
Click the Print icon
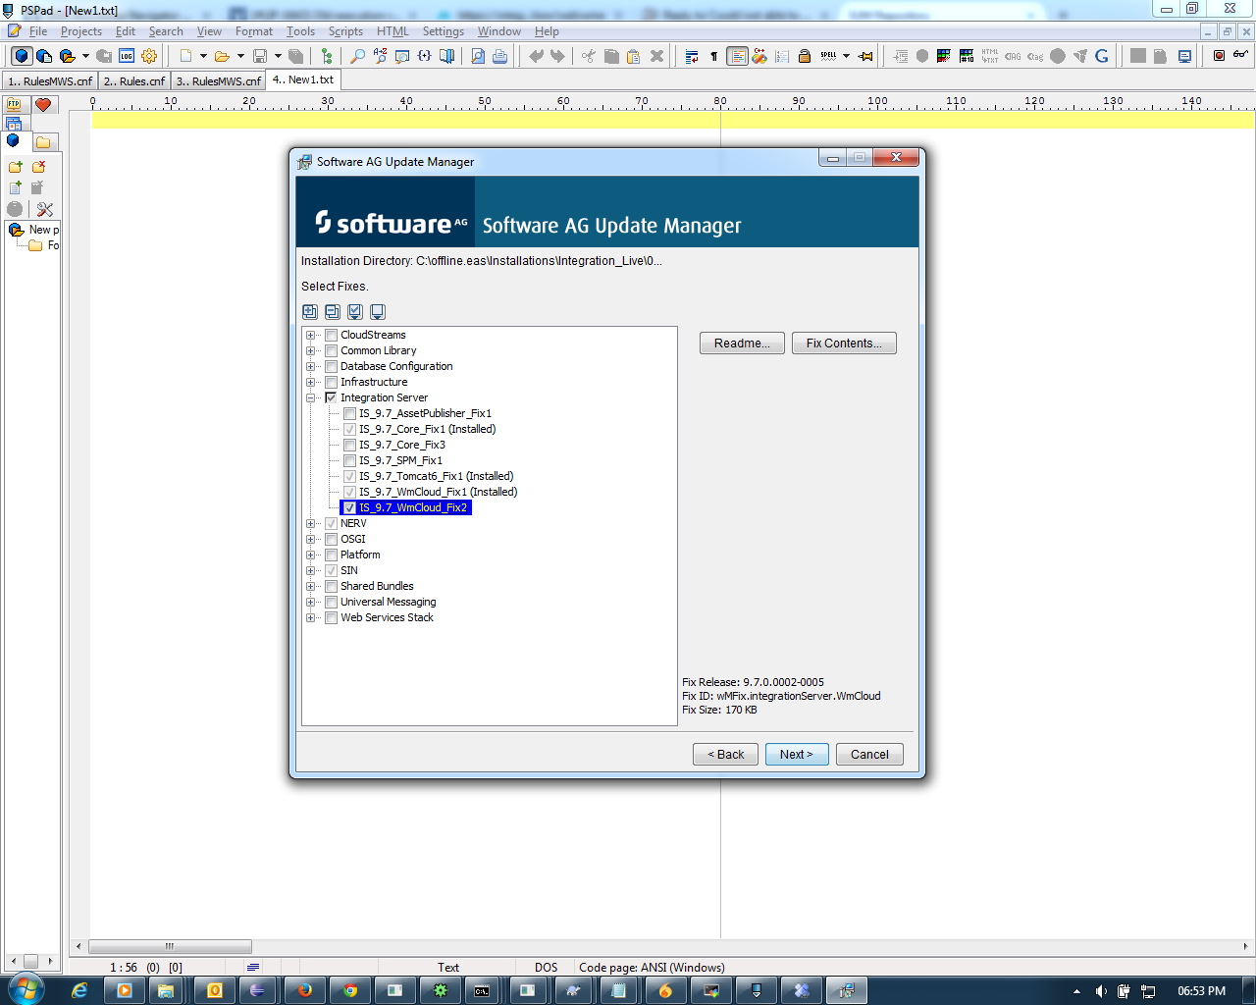tap(499, 56)
